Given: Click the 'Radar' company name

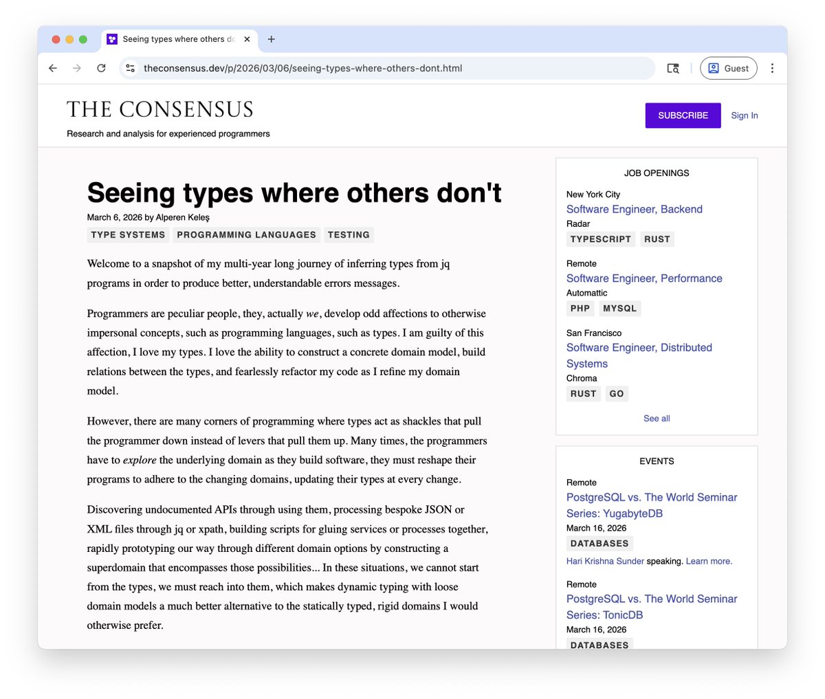Looking at the screenshot, I should pyautogui.click(x=578, y=223).
